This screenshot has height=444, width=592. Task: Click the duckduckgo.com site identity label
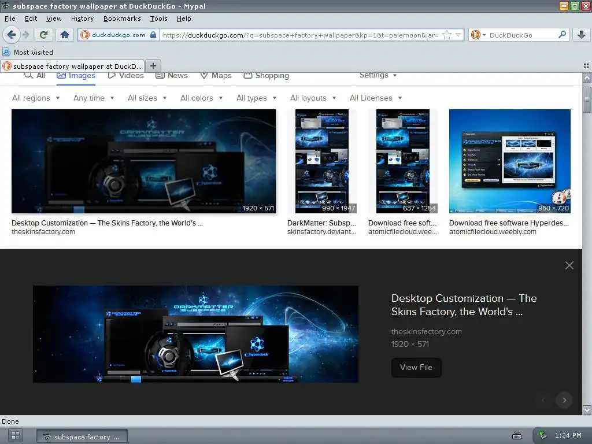click(x=118, y=35)
